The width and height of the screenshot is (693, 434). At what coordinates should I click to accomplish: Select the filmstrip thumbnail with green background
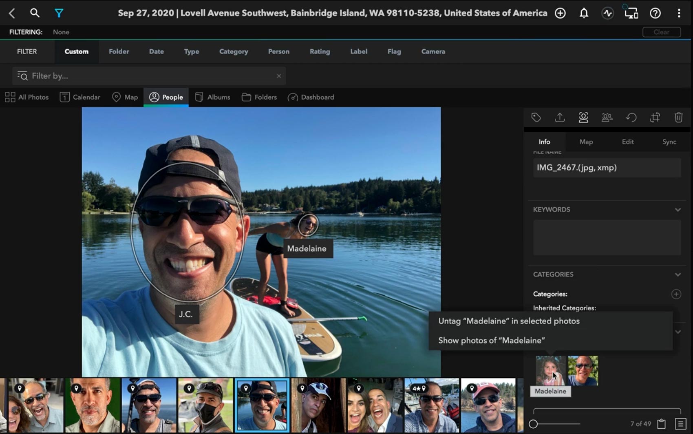click(x=93, y=405)
